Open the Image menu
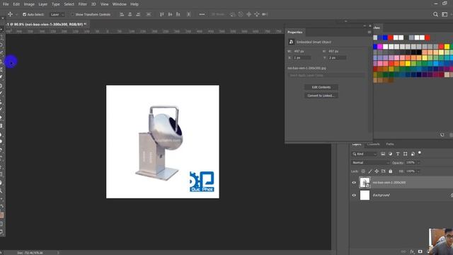 coord(29,4)
